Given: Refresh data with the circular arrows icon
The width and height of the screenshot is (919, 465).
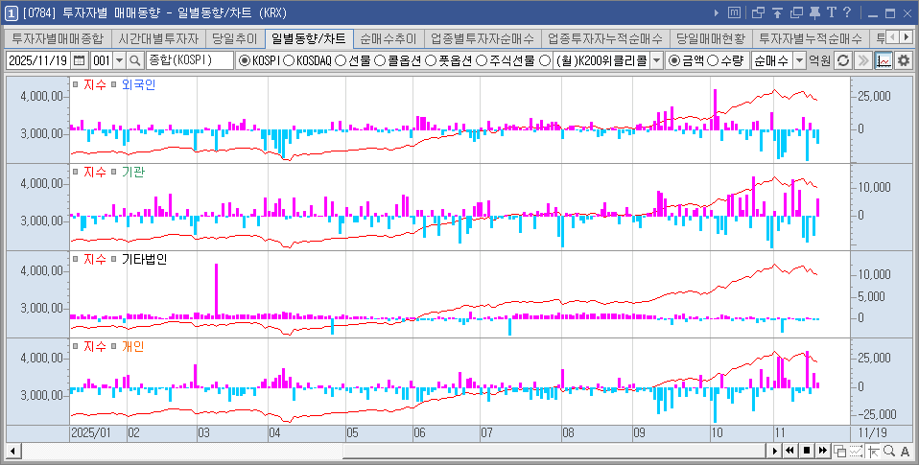Looking at the screenshot, I should click(x=843, y=60).
